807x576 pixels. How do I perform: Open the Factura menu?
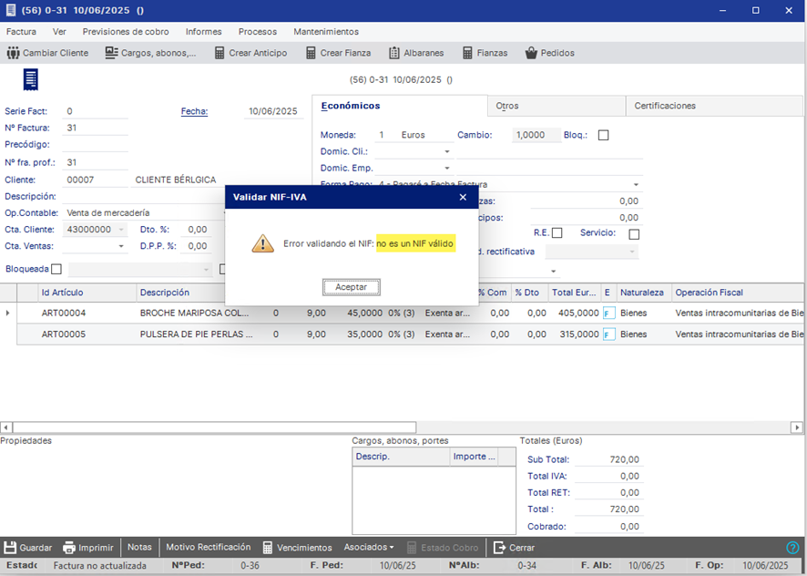pos(21,31)
